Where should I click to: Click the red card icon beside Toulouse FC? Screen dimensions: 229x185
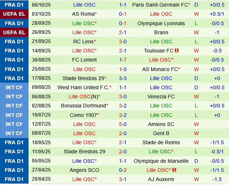[177, 51]
